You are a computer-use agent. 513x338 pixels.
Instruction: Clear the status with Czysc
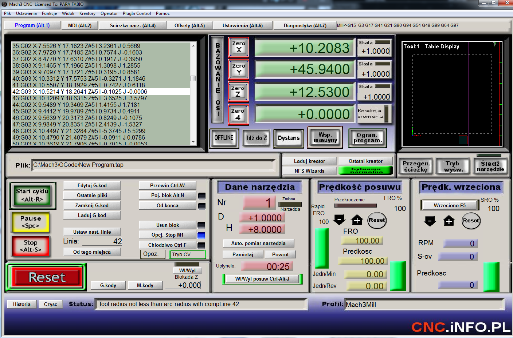point(51,304)
